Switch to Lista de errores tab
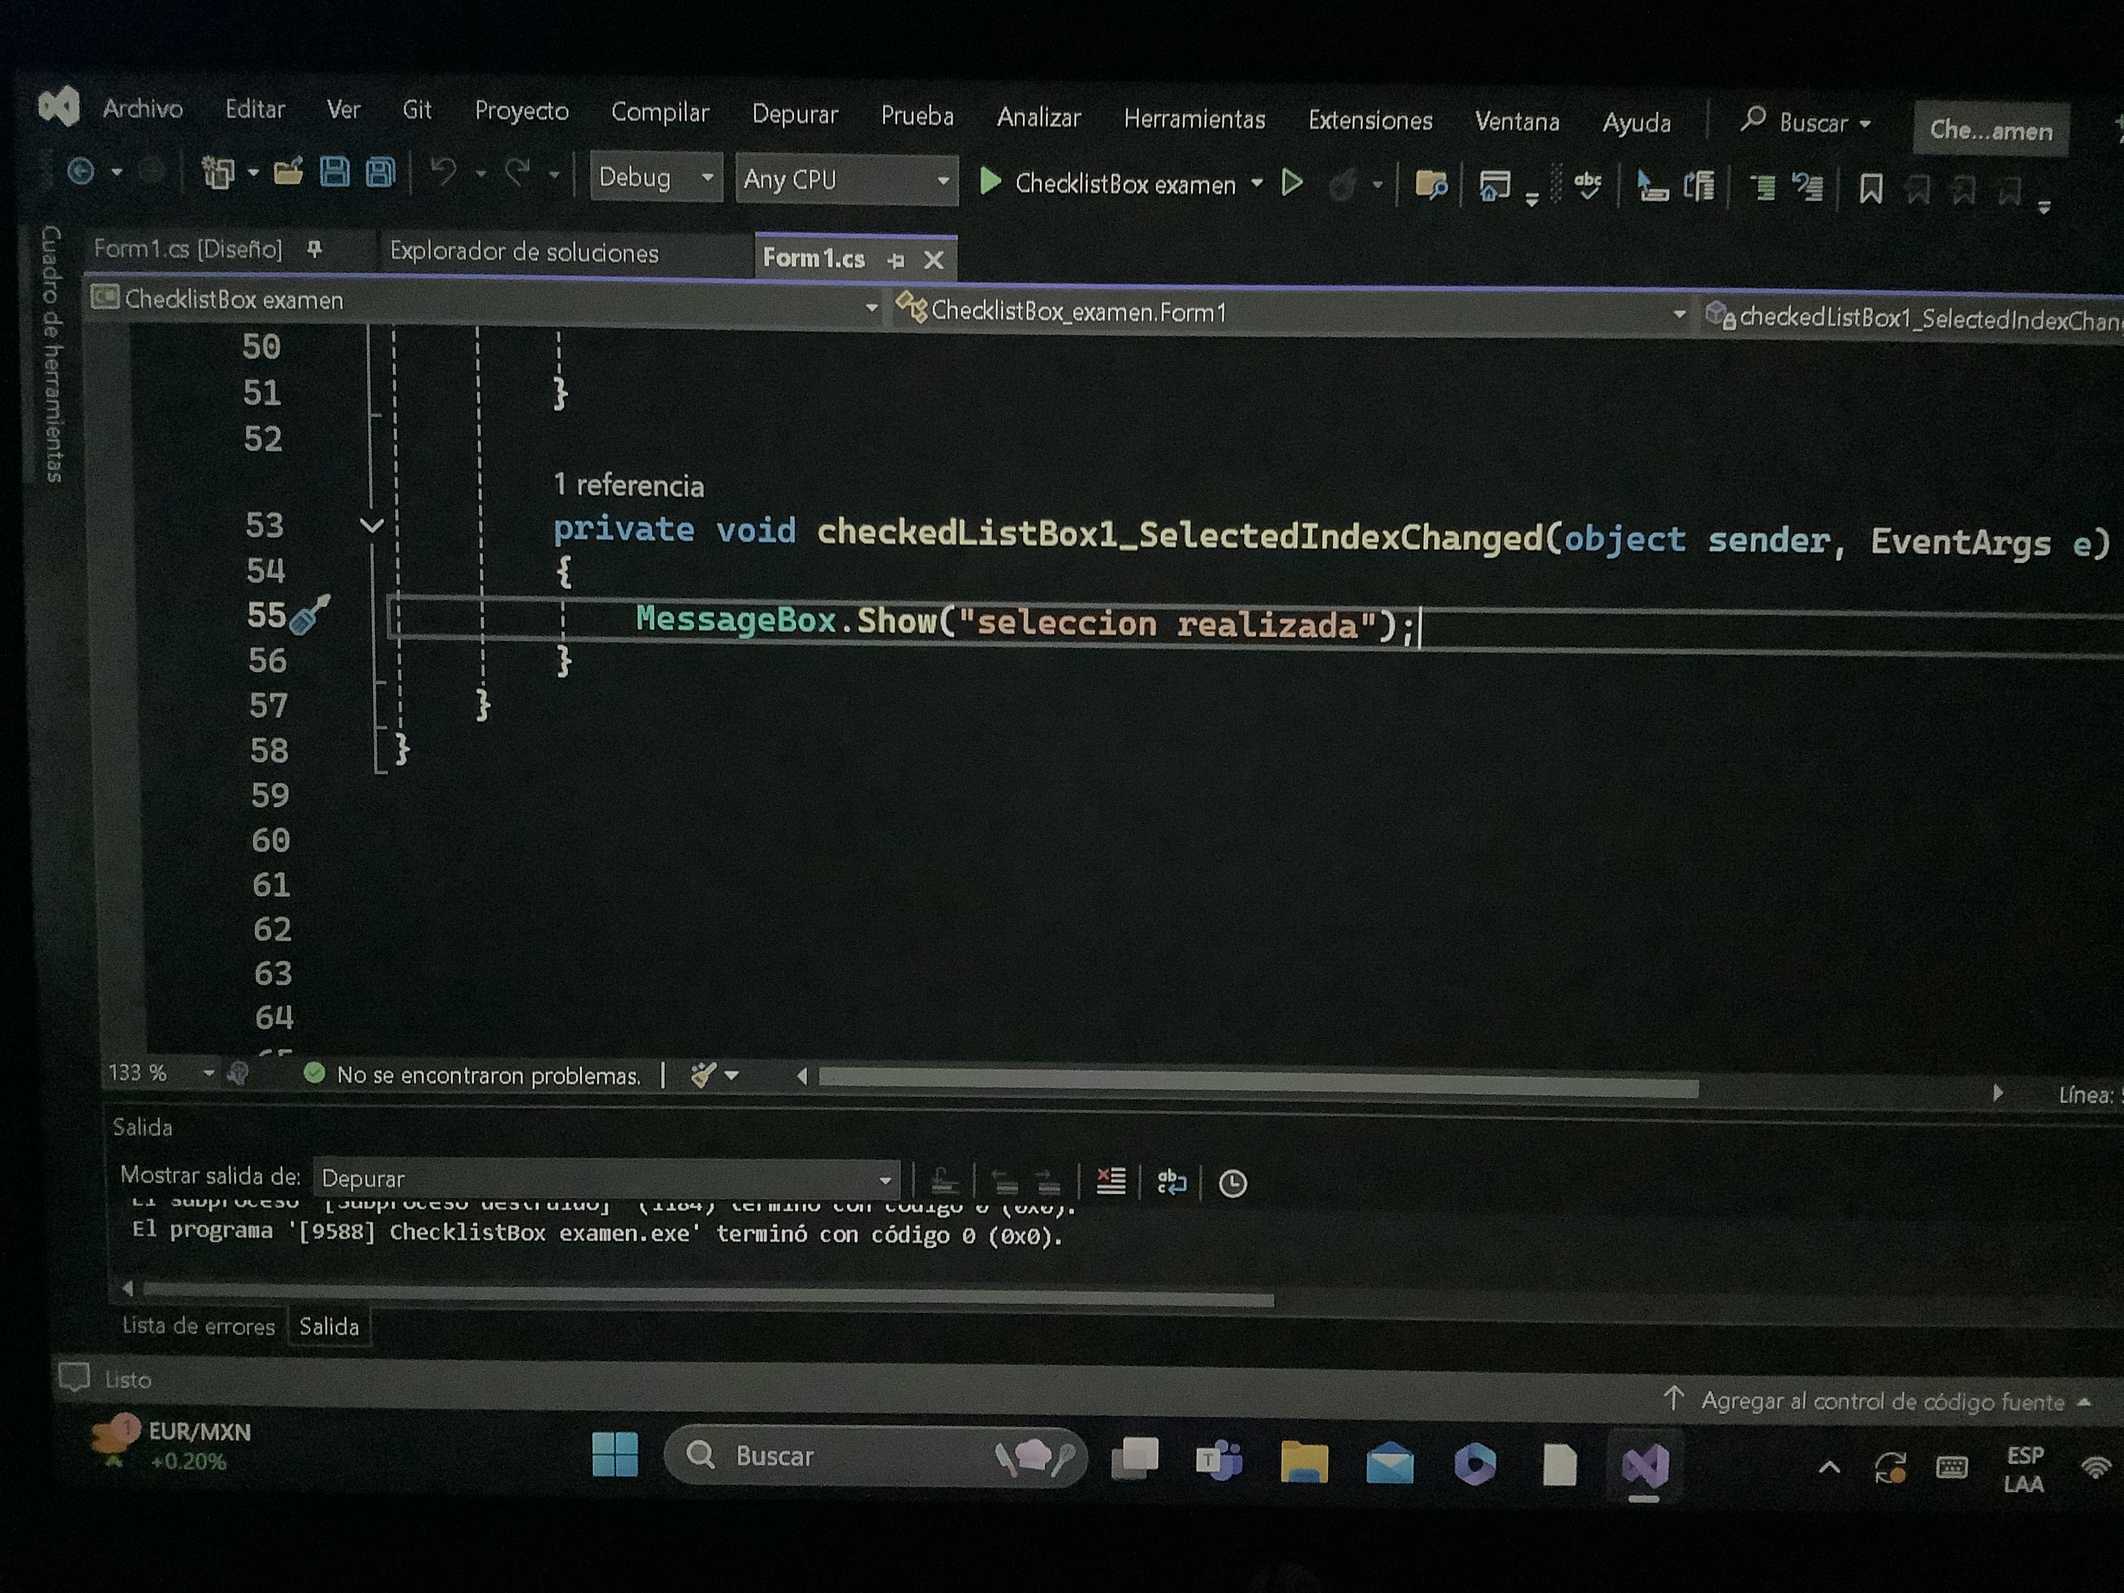This screenshot has width=2124, height=1593. tap(198, 1326)
